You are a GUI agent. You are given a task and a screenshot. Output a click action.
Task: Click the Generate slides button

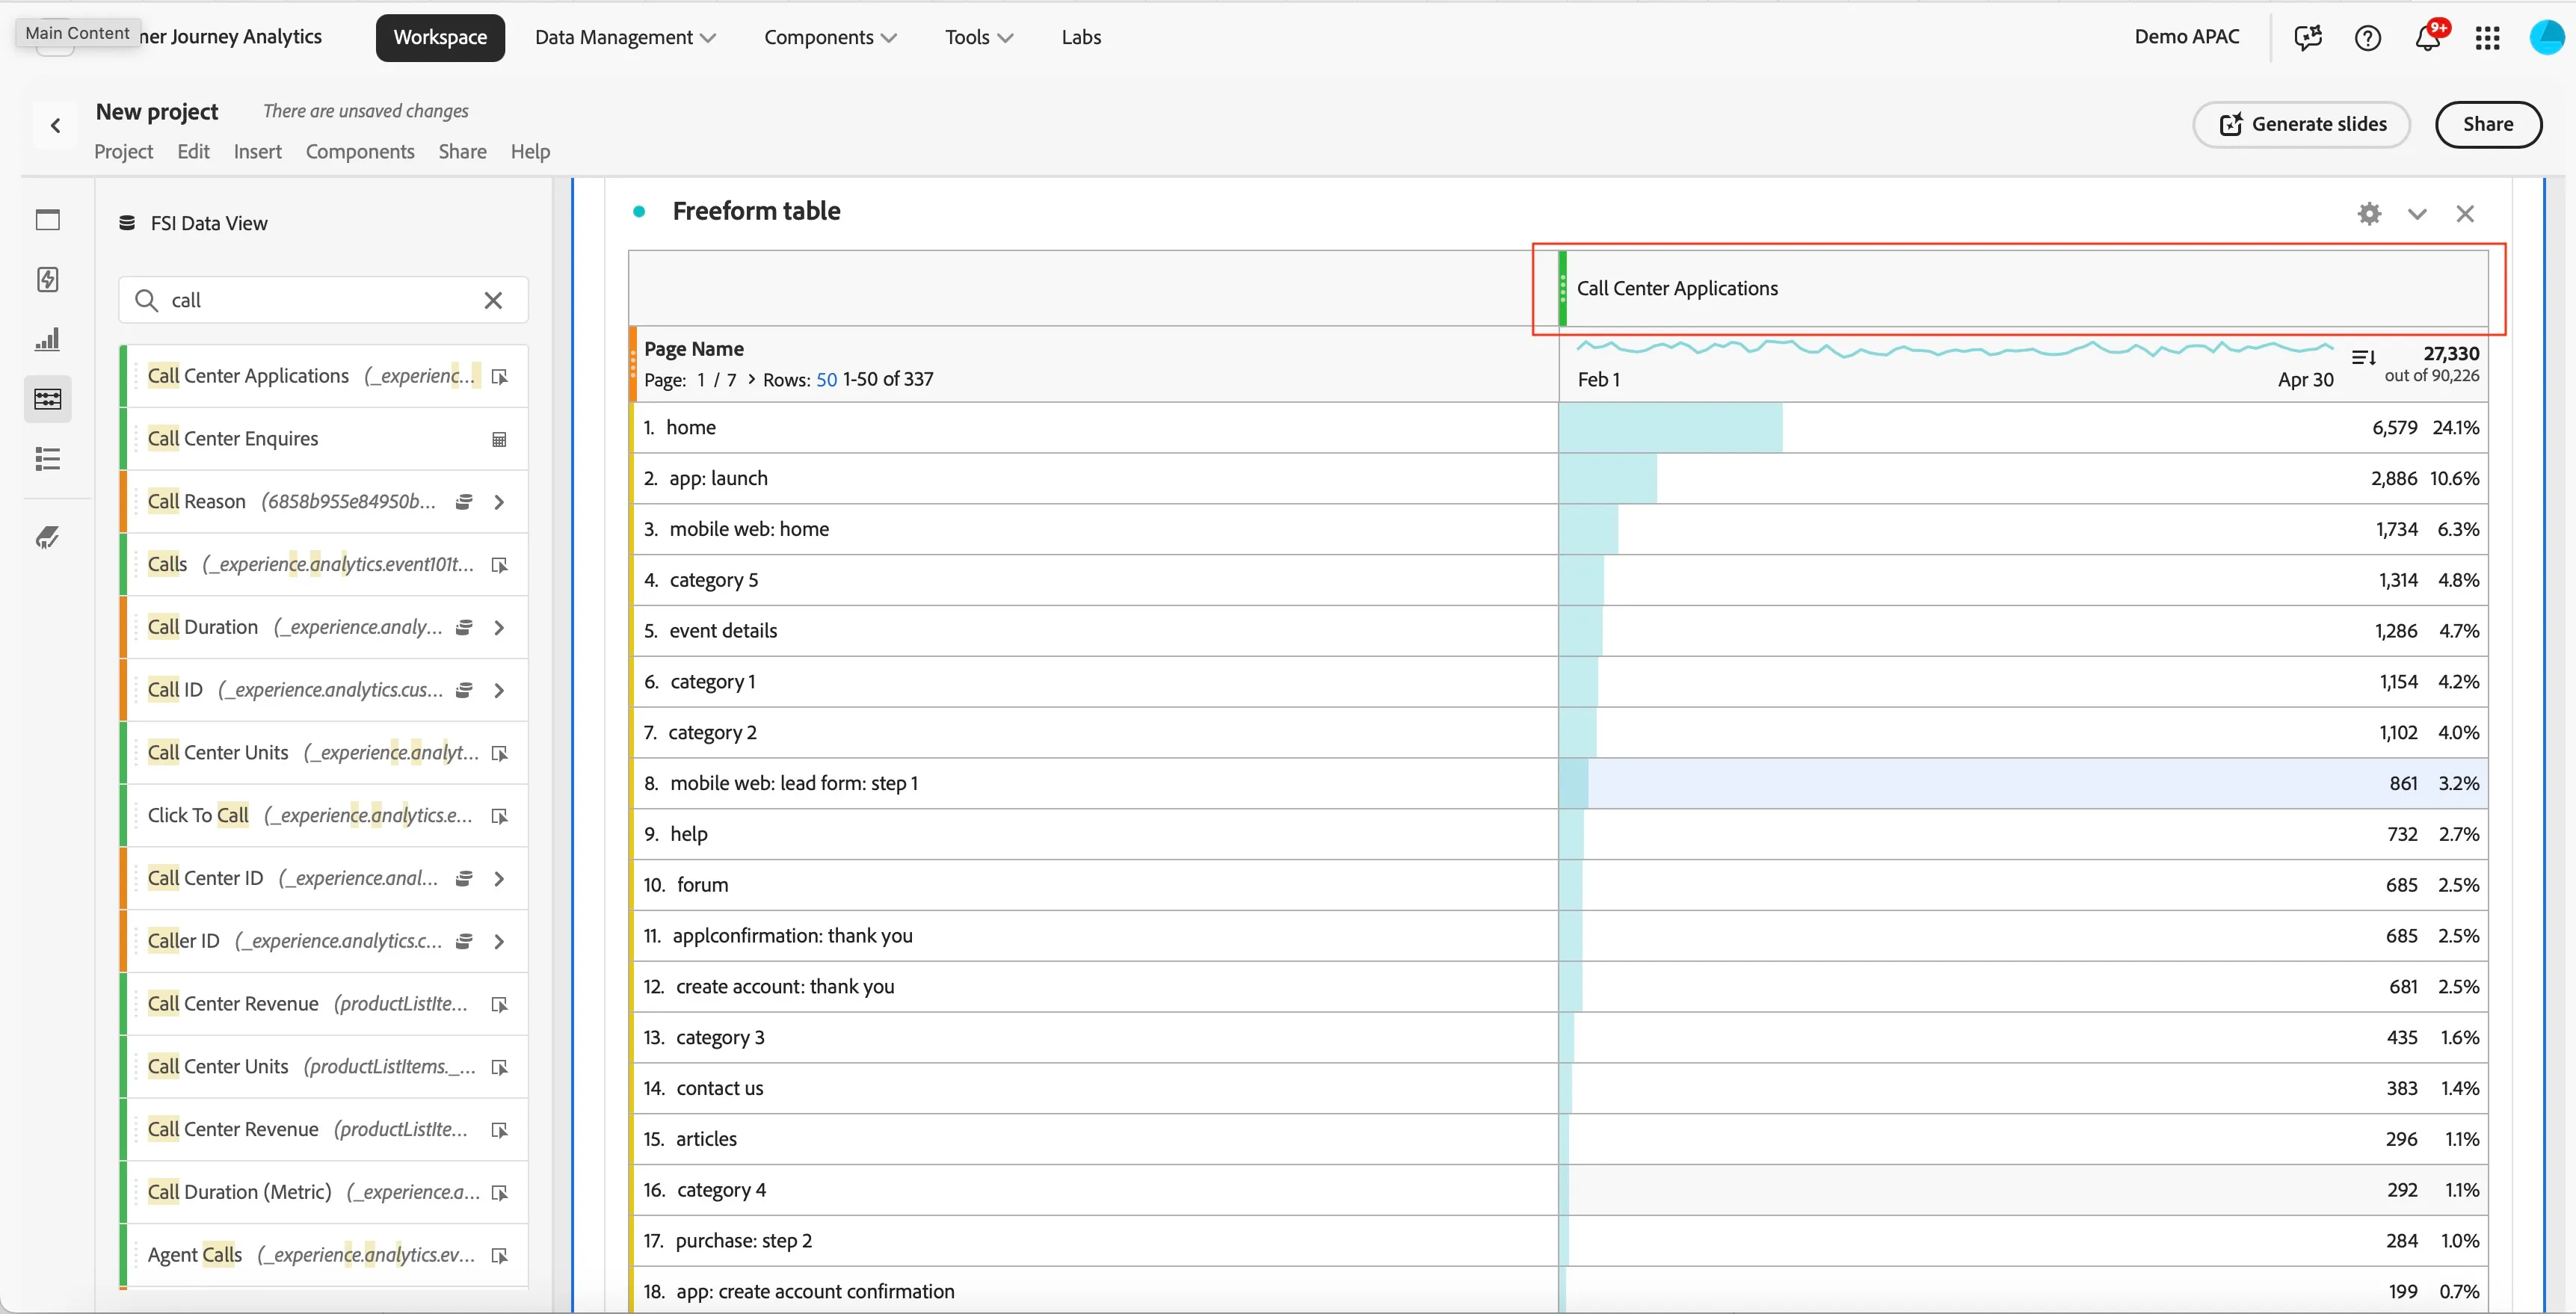point(2301,124)
